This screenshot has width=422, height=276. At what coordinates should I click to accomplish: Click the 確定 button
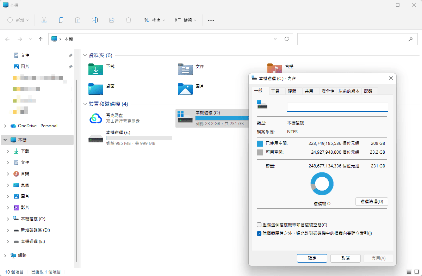(x=312, y=258)
